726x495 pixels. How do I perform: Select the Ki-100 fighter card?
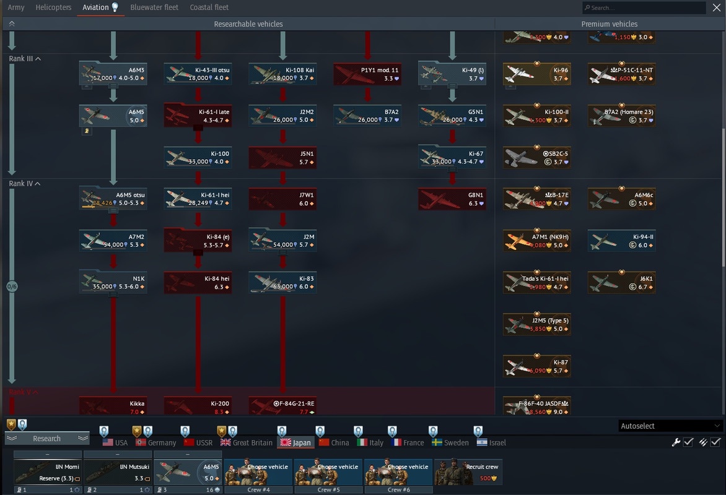(198, 157)
